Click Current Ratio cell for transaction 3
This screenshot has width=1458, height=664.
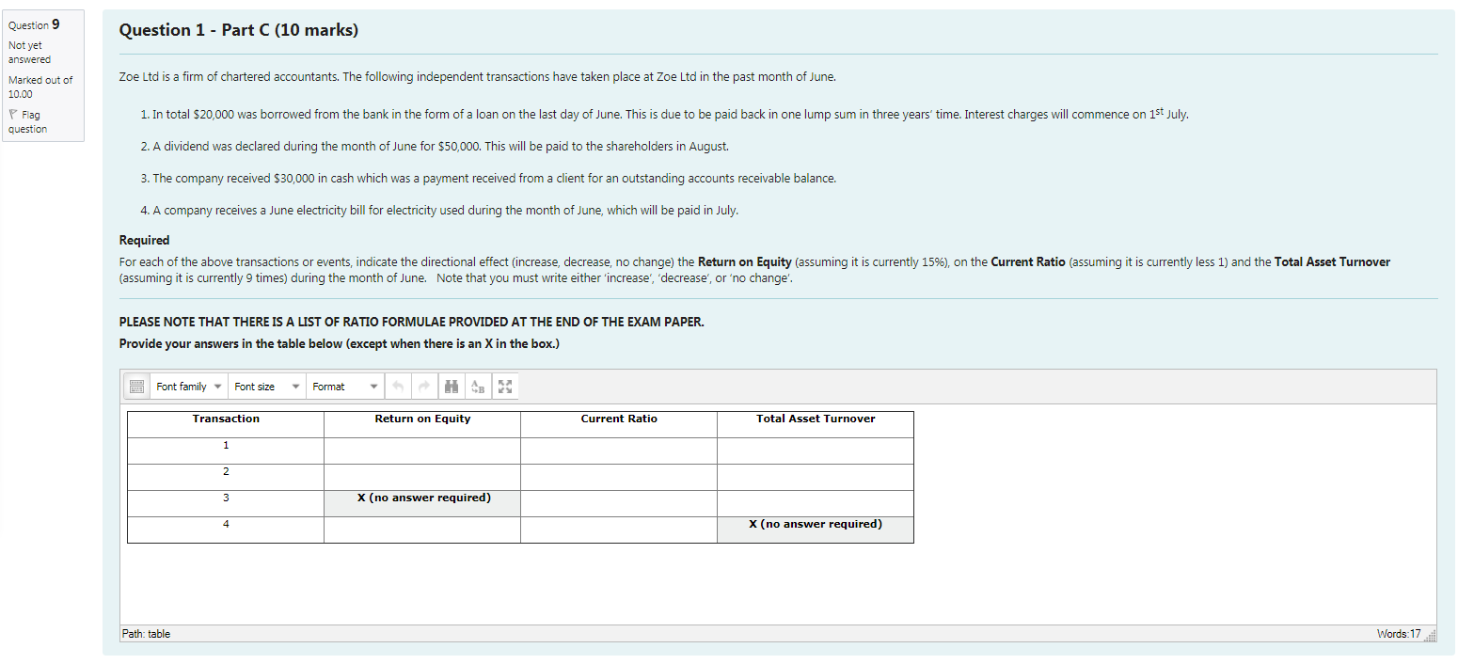click(619, 504)
